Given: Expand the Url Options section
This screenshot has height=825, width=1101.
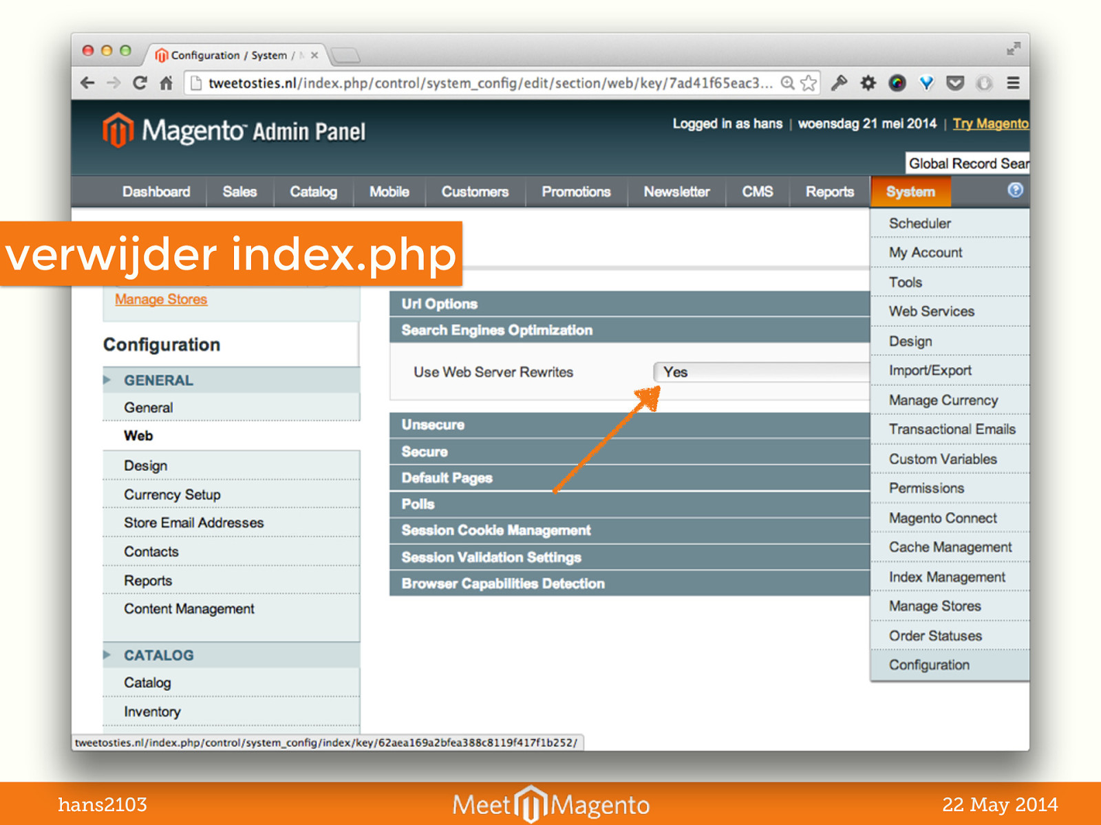Looking at the screenshot, I should point(630,304).
